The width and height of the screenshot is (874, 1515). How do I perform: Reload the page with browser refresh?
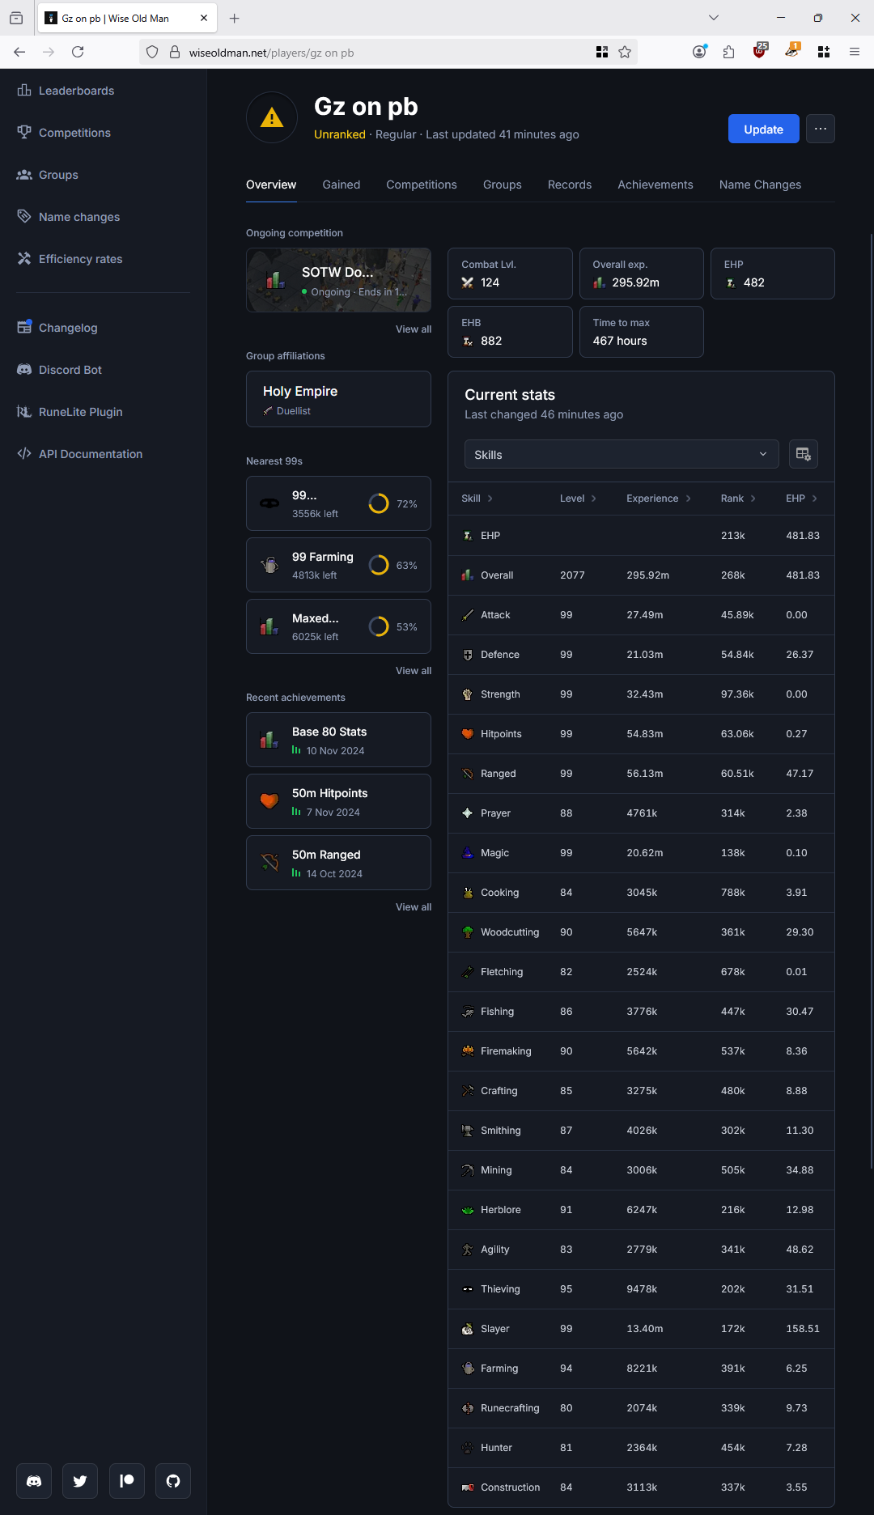tap(78, 52)
